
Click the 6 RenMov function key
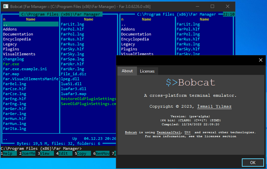pos(102,153)
